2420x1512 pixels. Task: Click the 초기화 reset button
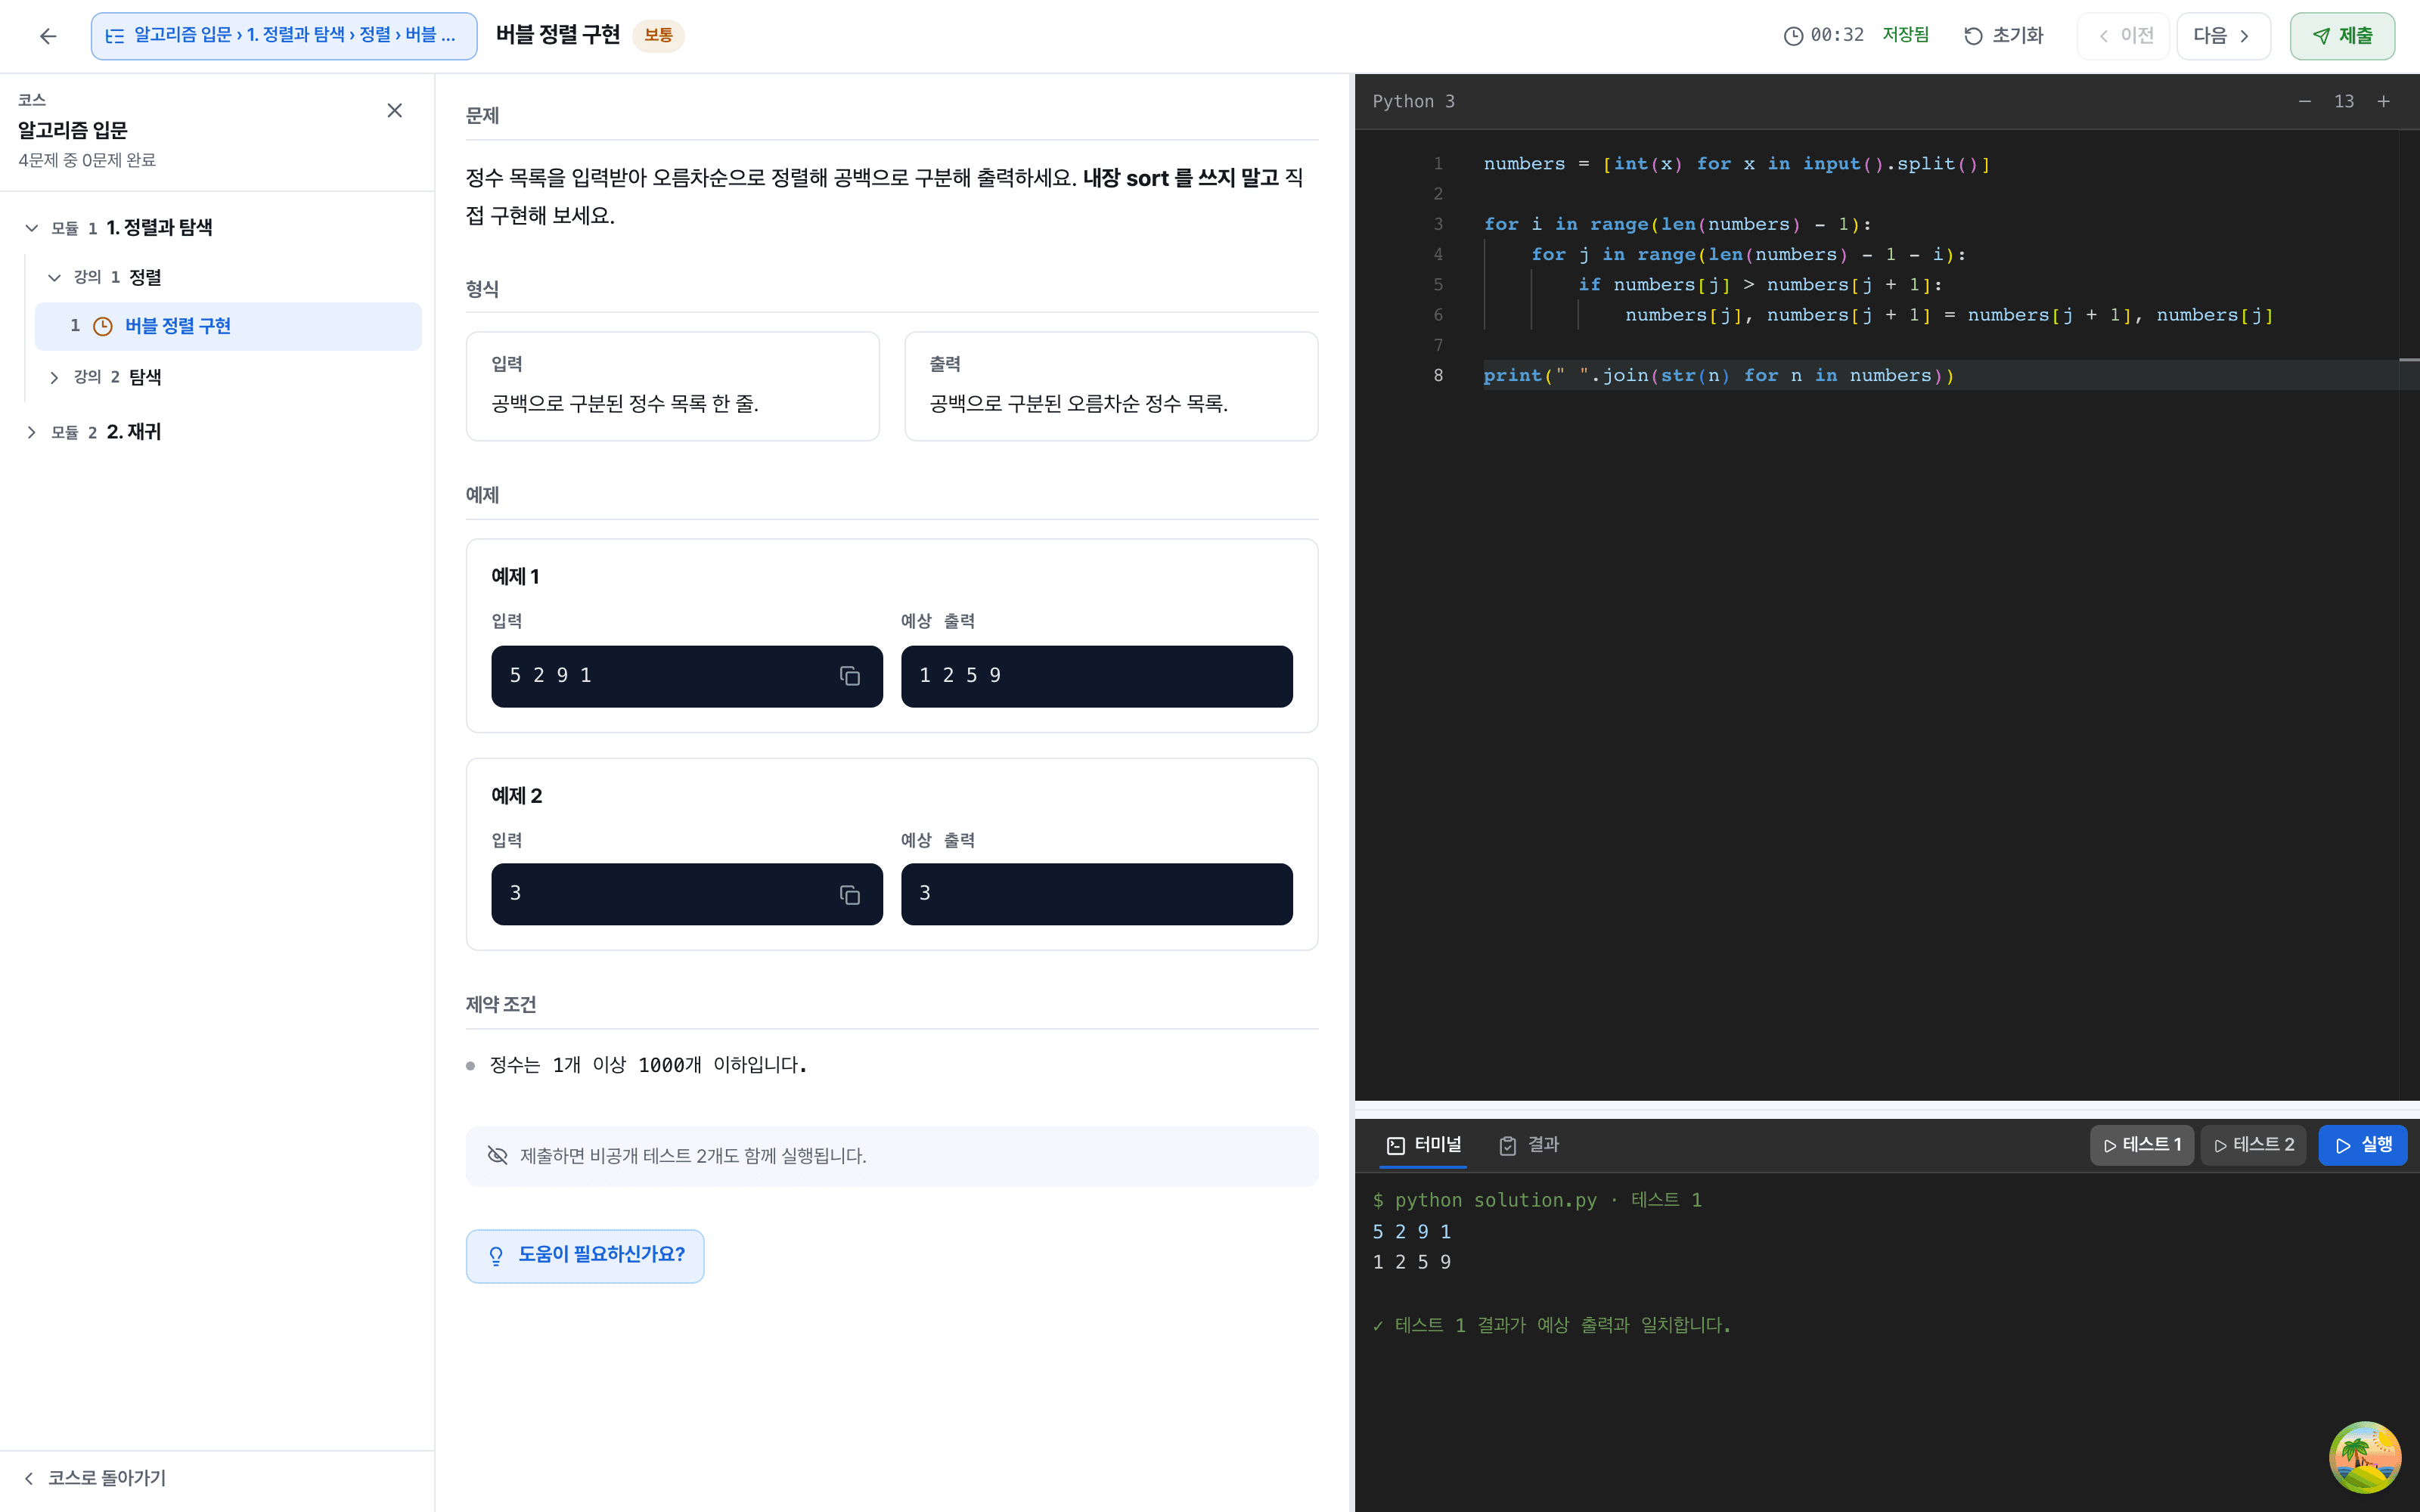point(2003,36)
